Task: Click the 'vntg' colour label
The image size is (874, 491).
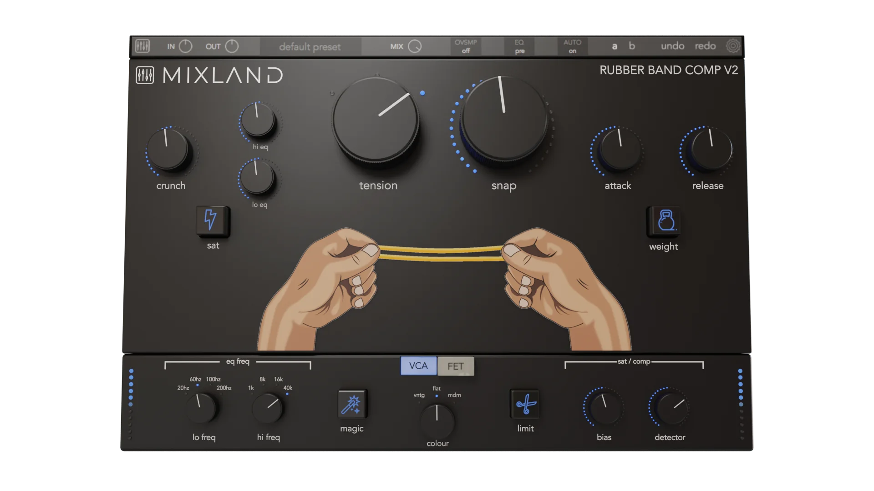Action: [419, 395]
